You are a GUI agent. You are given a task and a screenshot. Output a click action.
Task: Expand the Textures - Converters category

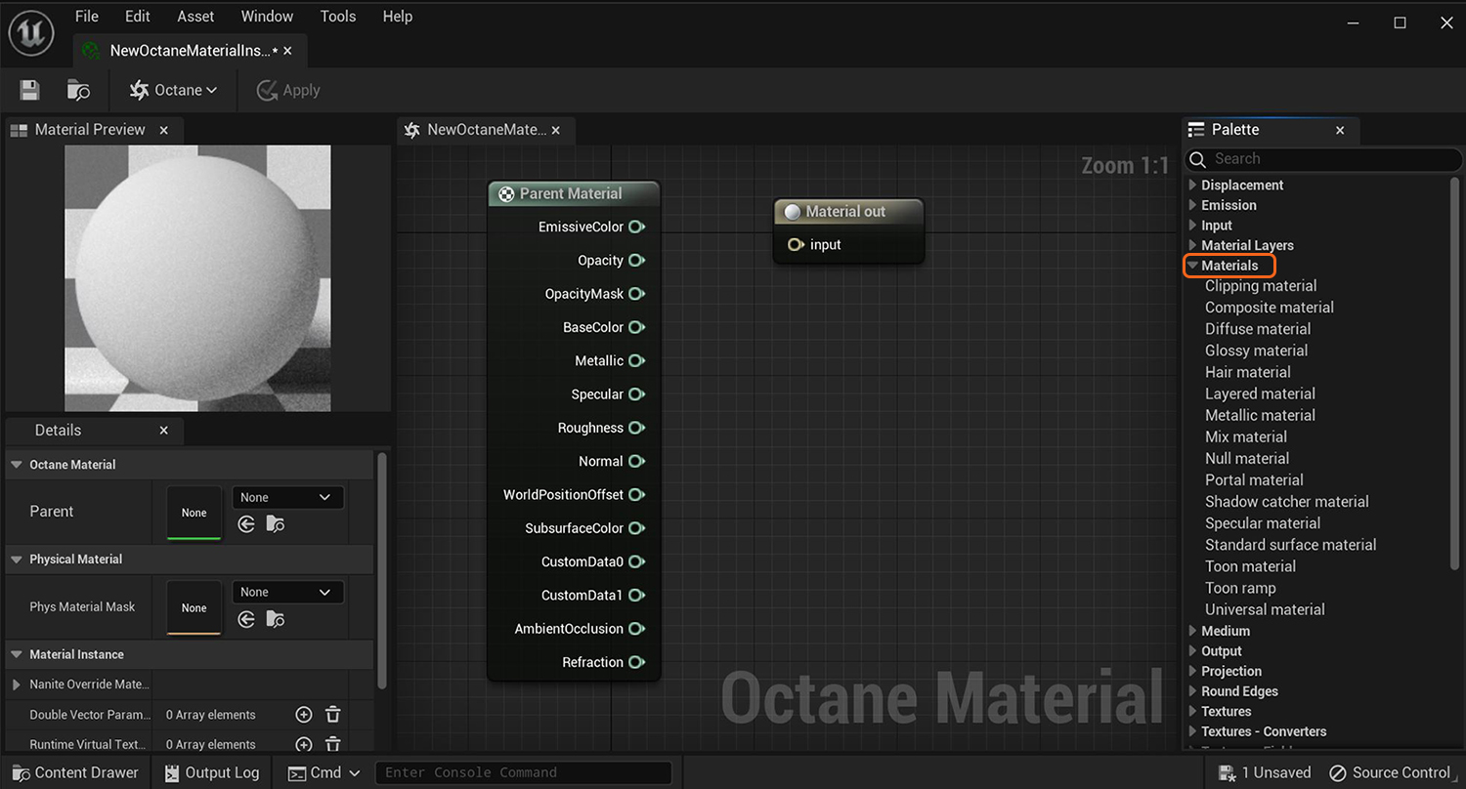(x=1192, y=731)
